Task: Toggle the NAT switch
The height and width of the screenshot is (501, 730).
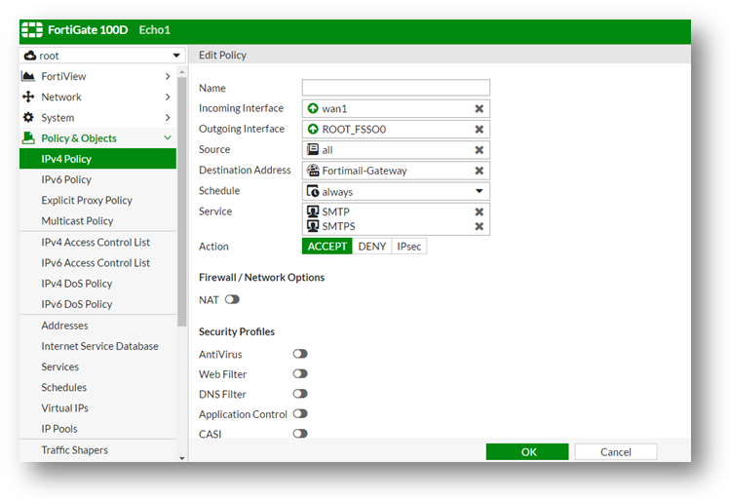Action: pyautogui.click(x=232, y=299)
